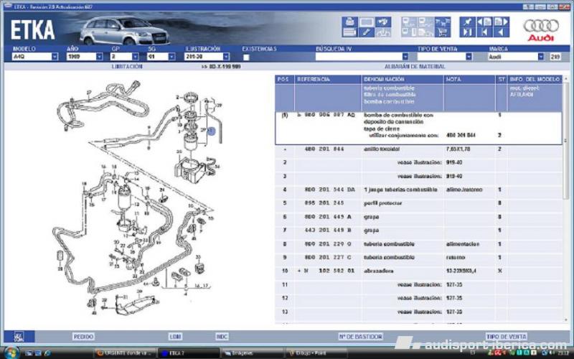Click the POS column header
Image resolution: width=574 pixels, height=359 pixels.
click(284, 80)
